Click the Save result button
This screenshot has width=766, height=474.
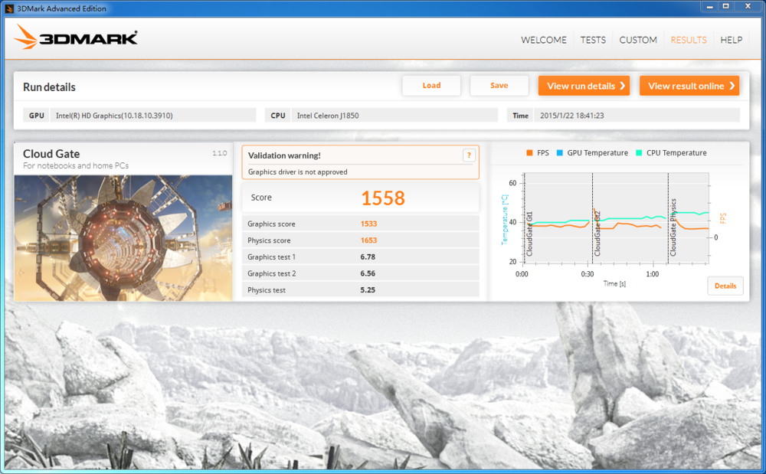(x=499, y=86)
